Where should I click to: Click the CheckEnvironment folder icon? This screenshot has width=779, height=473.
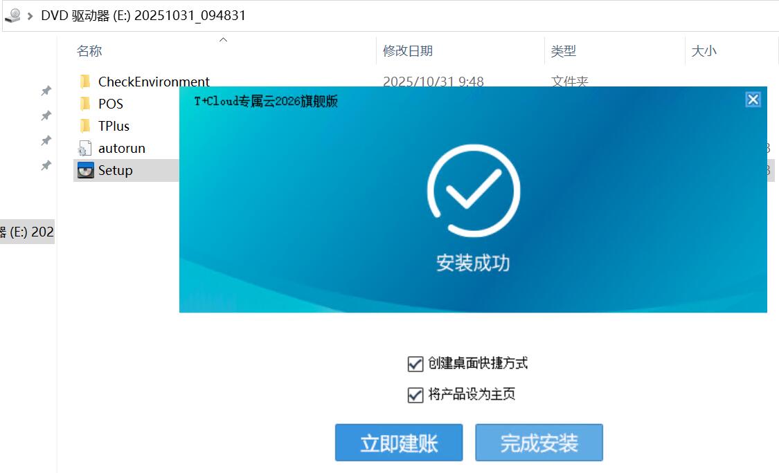pos(85,82)
